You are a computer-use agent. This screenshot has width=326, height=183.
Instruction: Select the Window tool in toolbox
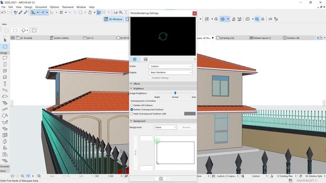pyautogui.click(x=5, y=71)
